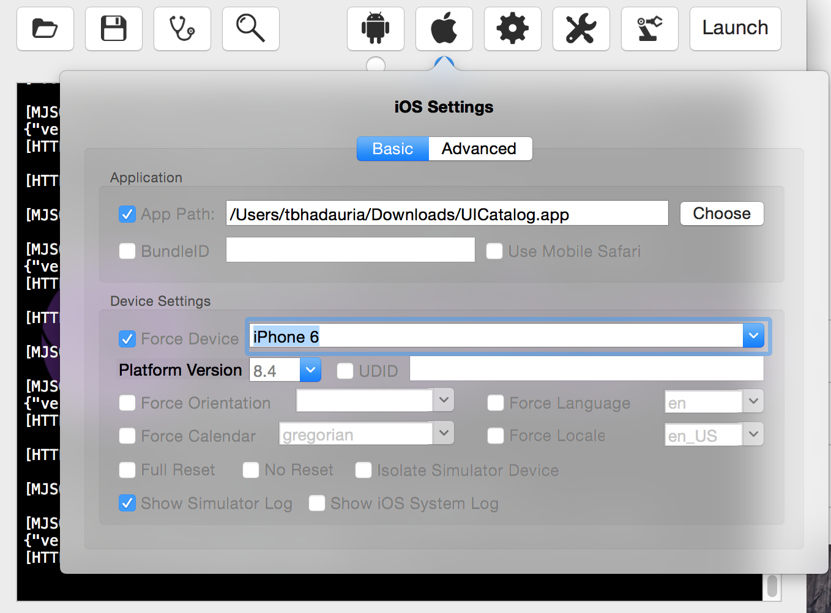Viewport: 831px width, 613px height.
Task: Enable Isolate Simulator Device checkbox
Action: 363,470
